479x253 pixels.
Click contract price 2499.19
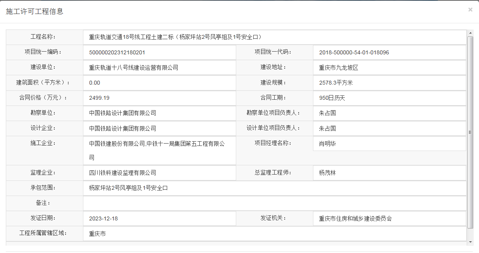click(99, 98)
